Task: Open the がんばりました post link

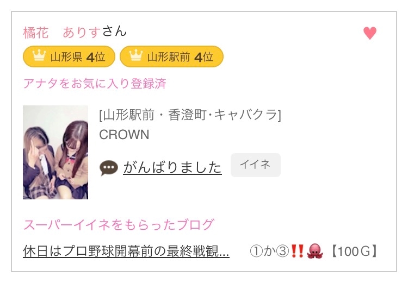Action: pos(172,167)
